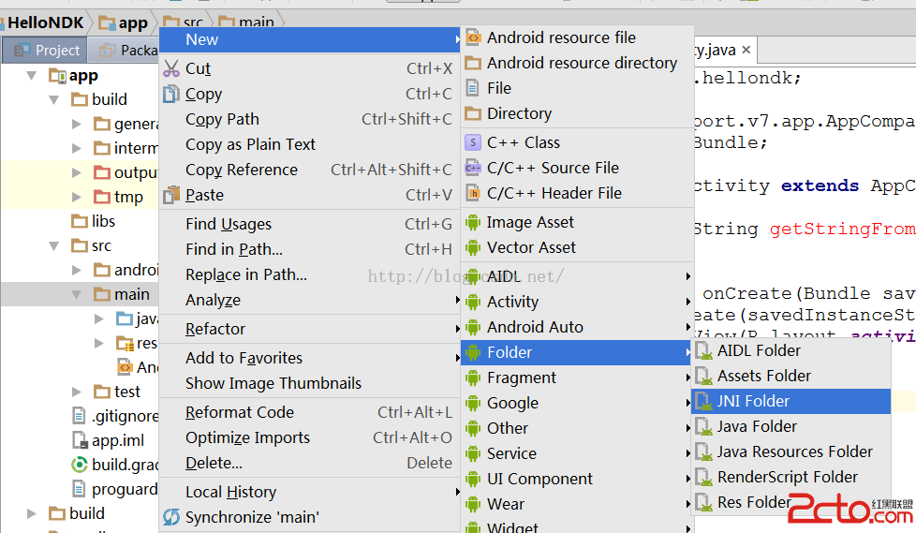Switch to the Project tab
916x533 pixels.
[x=47, y=51]
